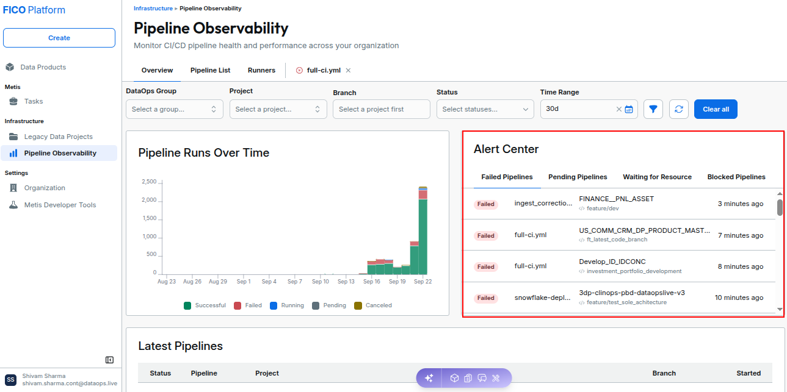Collapse the sidebar using the panel icon

pyautogui.click(x=109, y=360)
